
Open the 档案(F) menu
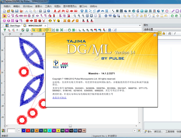coord(7,6)
